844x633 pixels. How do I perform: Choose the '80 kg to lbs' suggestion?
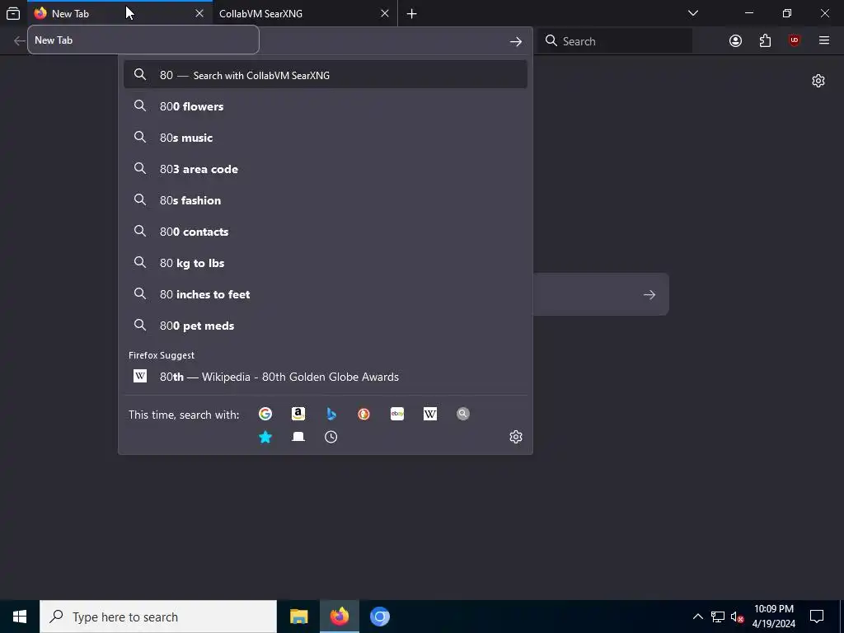point(325,263)
